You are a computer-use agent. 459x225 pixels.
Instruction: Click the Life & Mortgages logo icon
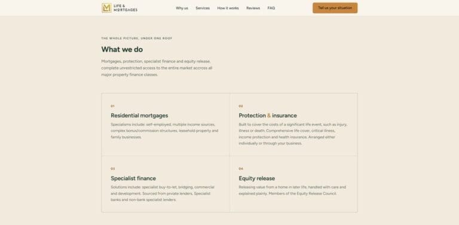[x=106, y=8]
